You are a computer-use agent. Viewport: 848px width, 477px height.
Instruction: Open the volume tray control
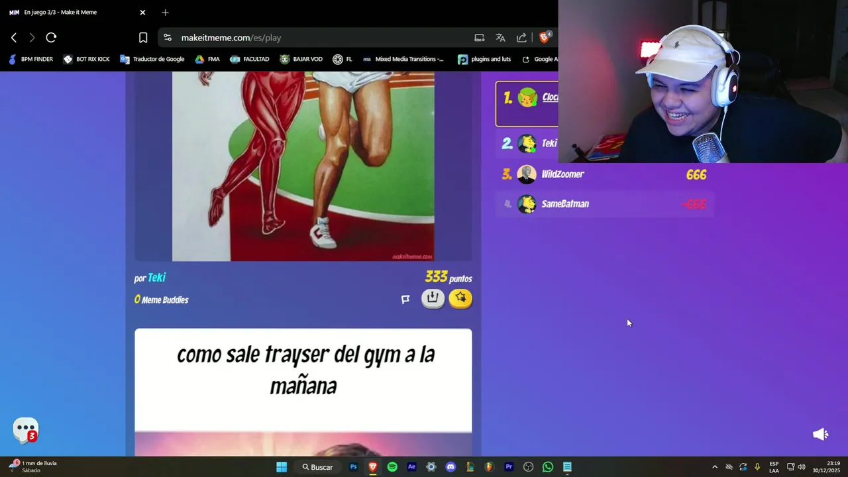pyautogui.click(x=802, y=467)
